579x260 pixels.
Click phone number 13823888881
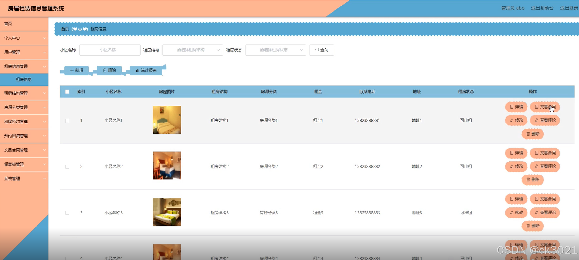[367, 121]
